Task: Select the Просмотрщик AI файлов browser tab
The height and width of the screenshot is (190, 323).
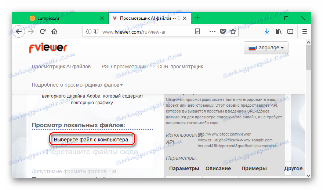Action: coord(150,18)
